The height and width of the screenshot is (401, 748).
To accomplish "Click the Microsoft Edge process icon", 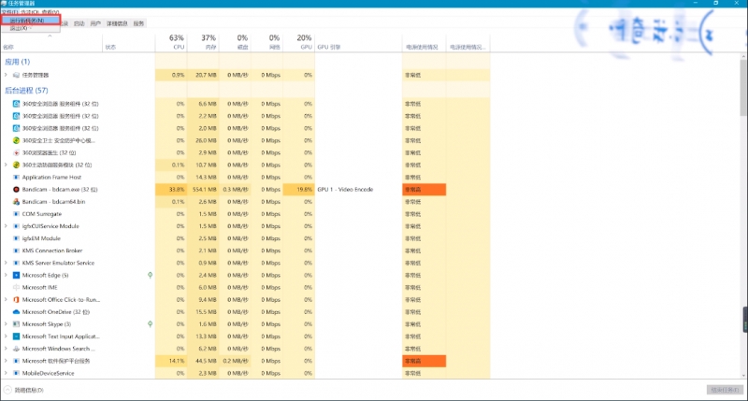I will [16, 275].
